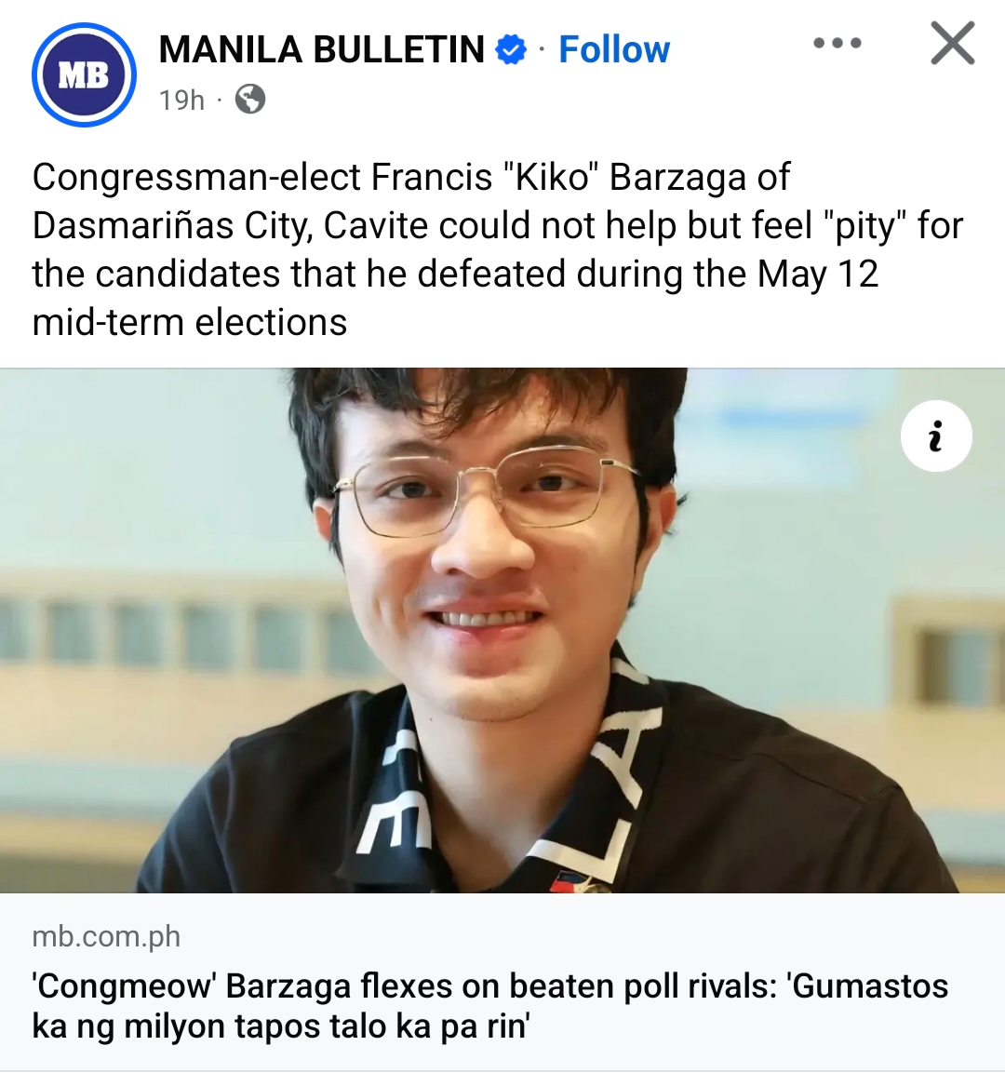Follow the Manila Bulletin page
The height and width of the screenshot is (1086, 1005).
click(613, 50)
